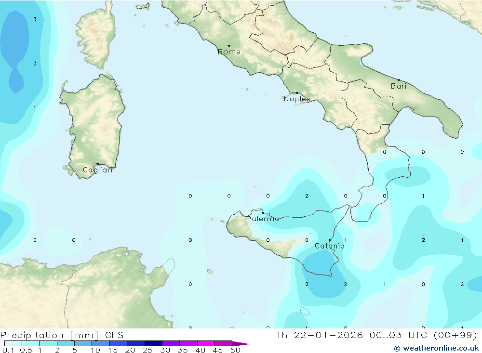Click the Catania city label
482x353 pixels.
tap(330, 246)
